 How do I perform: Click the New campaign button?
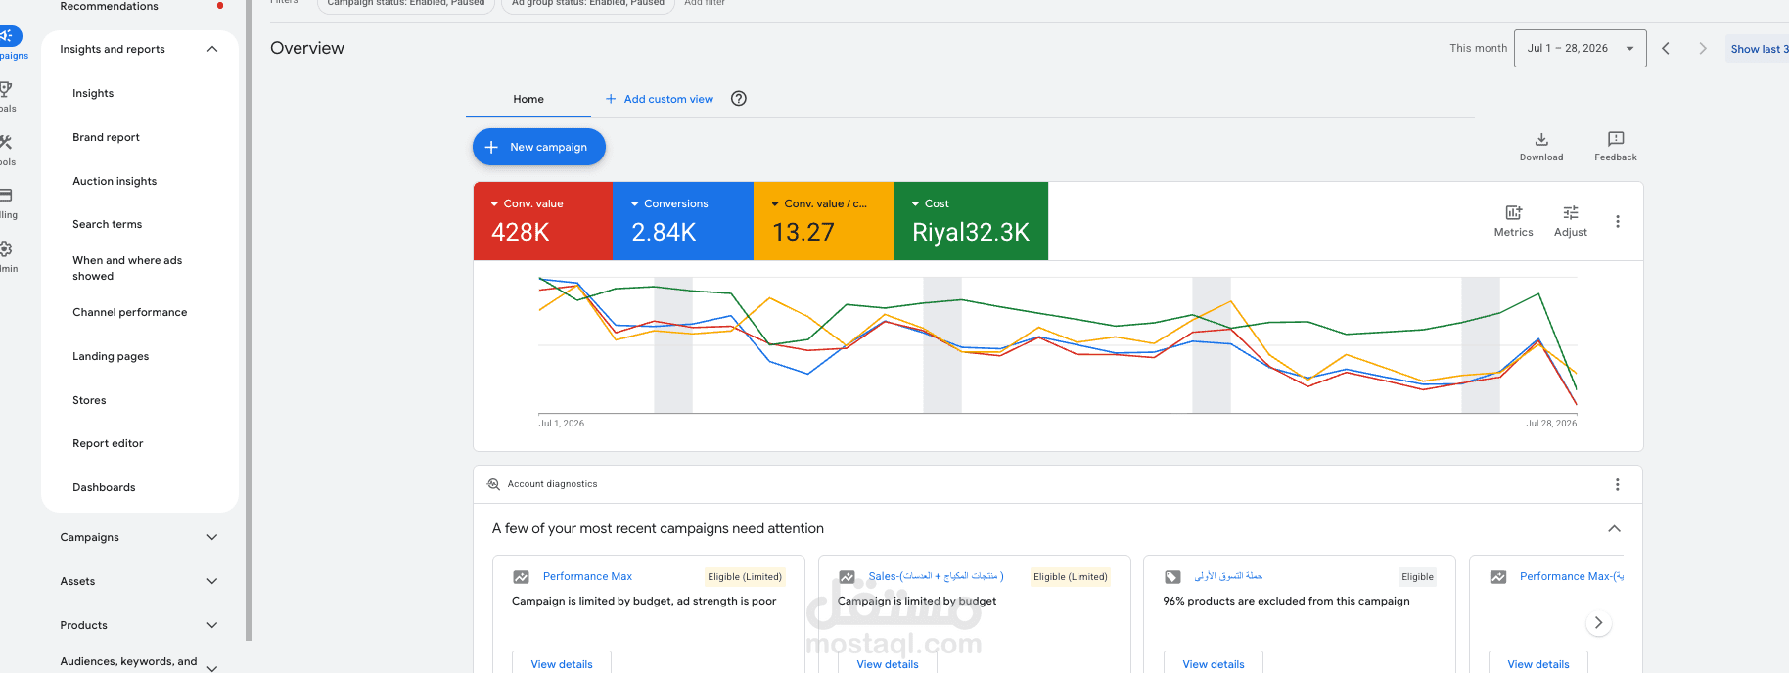click(x=539, y=147)
